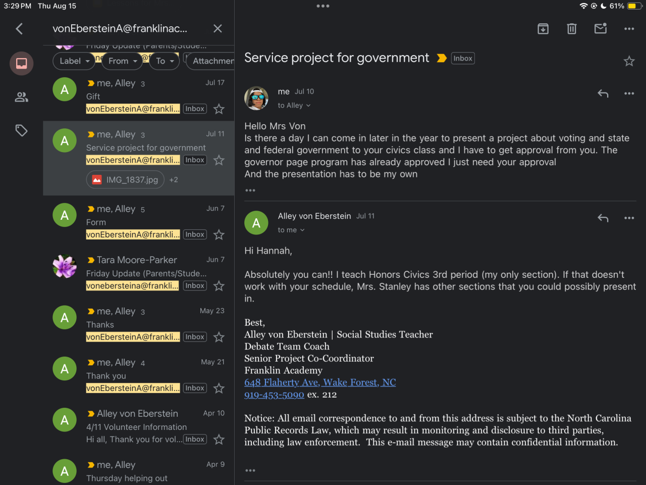646x485 pixels.
Task: Open the Meet/contacts sidebar icon
Action: point(21,97)
